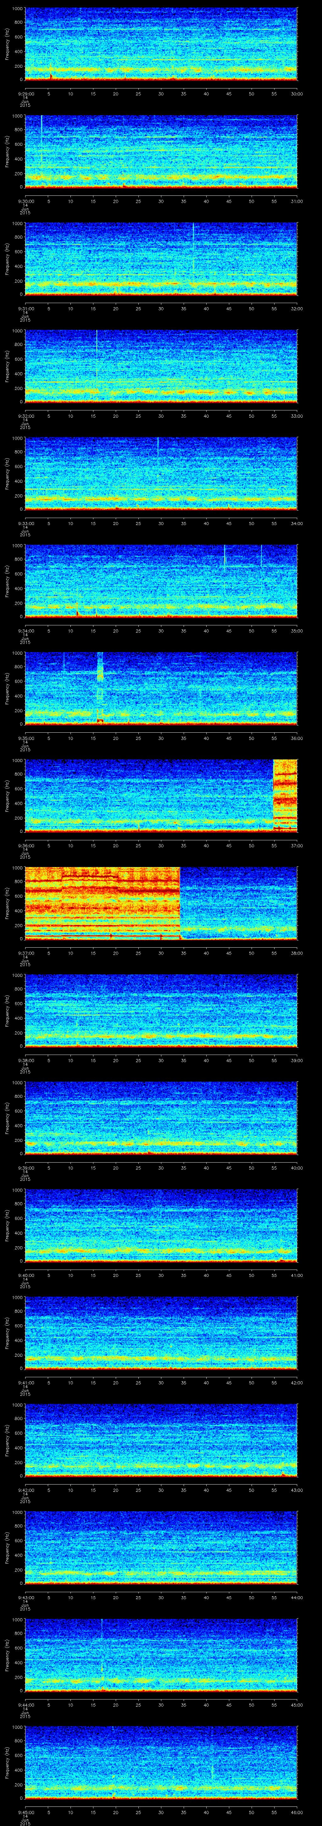Click the Frequency (Hz) axis label of 9:29:00 panel

[7, 45]
